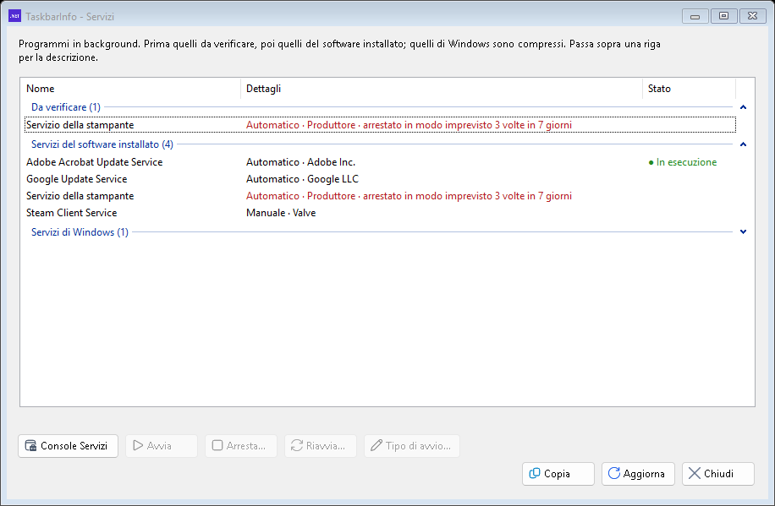The height and width of the screenshot is (506, 775).
Task: Sort by the Stato column header
Action: click(x=689, y=89)
